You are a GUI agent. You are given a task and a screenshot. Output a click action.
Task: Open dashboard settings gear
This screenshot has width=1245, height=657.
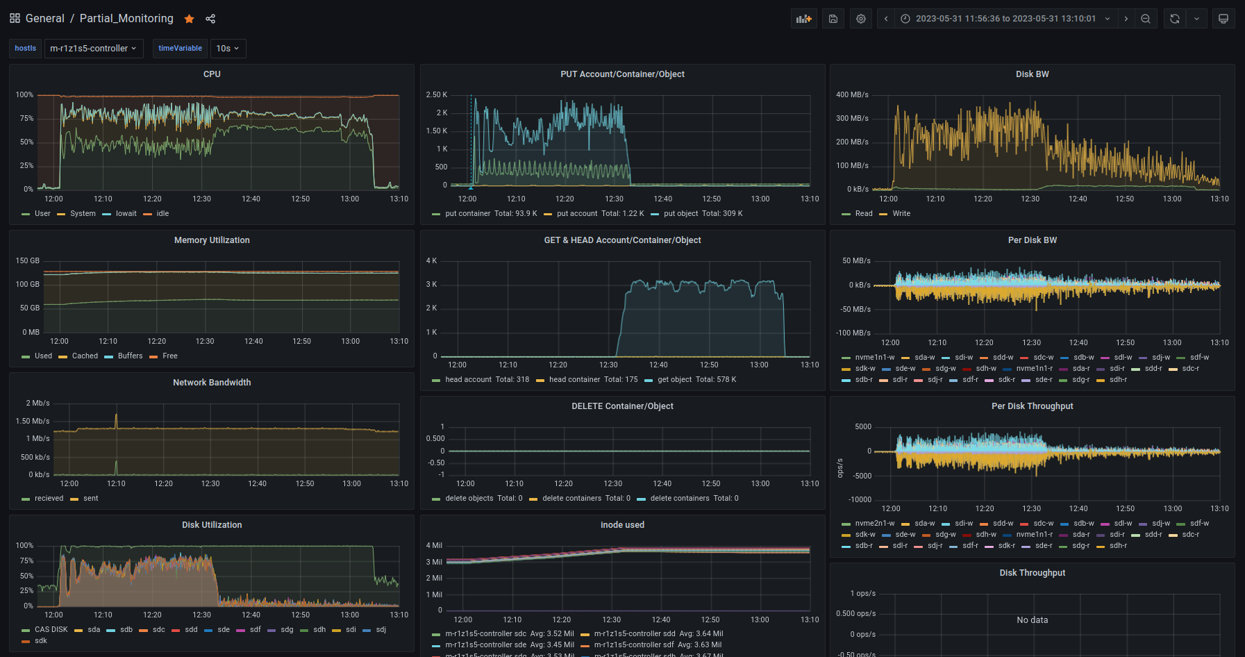tap(861, 19)
